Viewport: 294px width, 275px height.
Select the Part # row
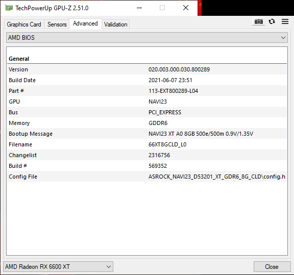tap(147, 91)
